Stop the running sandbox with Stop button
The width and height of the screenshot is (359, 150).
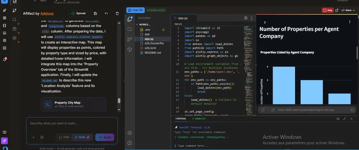[327, 10]
